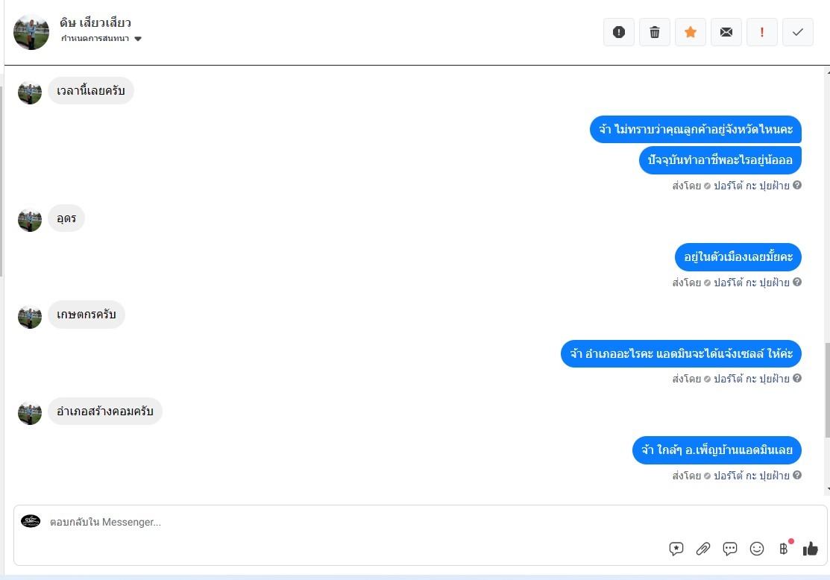830x580 pixels.
Task: Send a thumbs-up like
Action: (811, 549)
